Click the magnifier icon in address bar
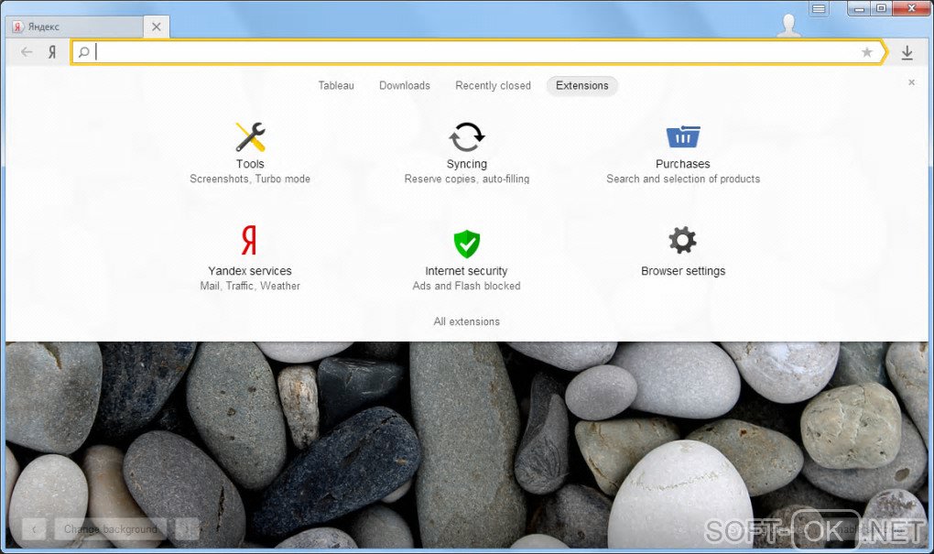The width and height of the screenshot is (934, 554). pyautogui.click(x=84, y=52)
